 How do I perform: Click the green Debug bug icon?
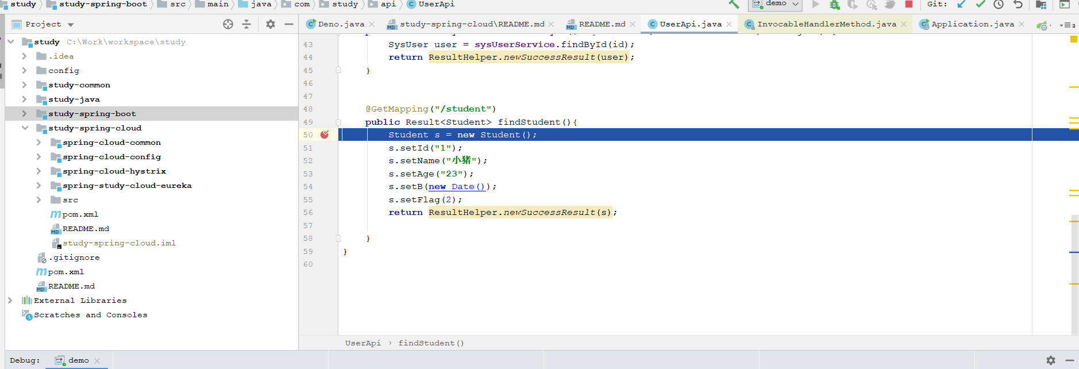pyautogui.click(x=834, y=5)
